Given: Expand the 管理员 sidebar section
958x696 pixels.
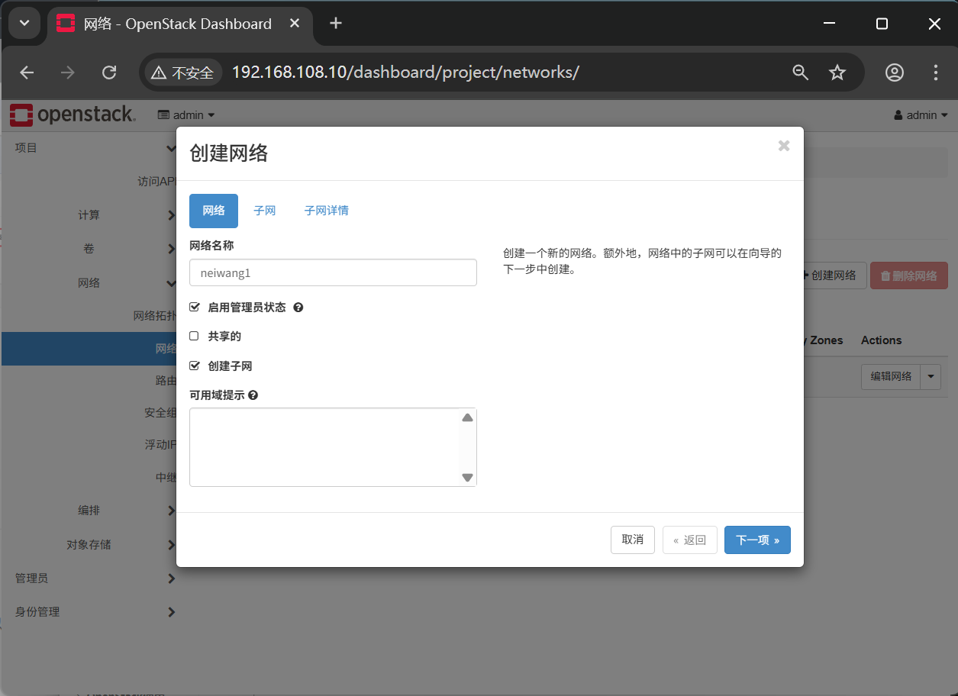Looking at the screenshot, I should (89, 578).
